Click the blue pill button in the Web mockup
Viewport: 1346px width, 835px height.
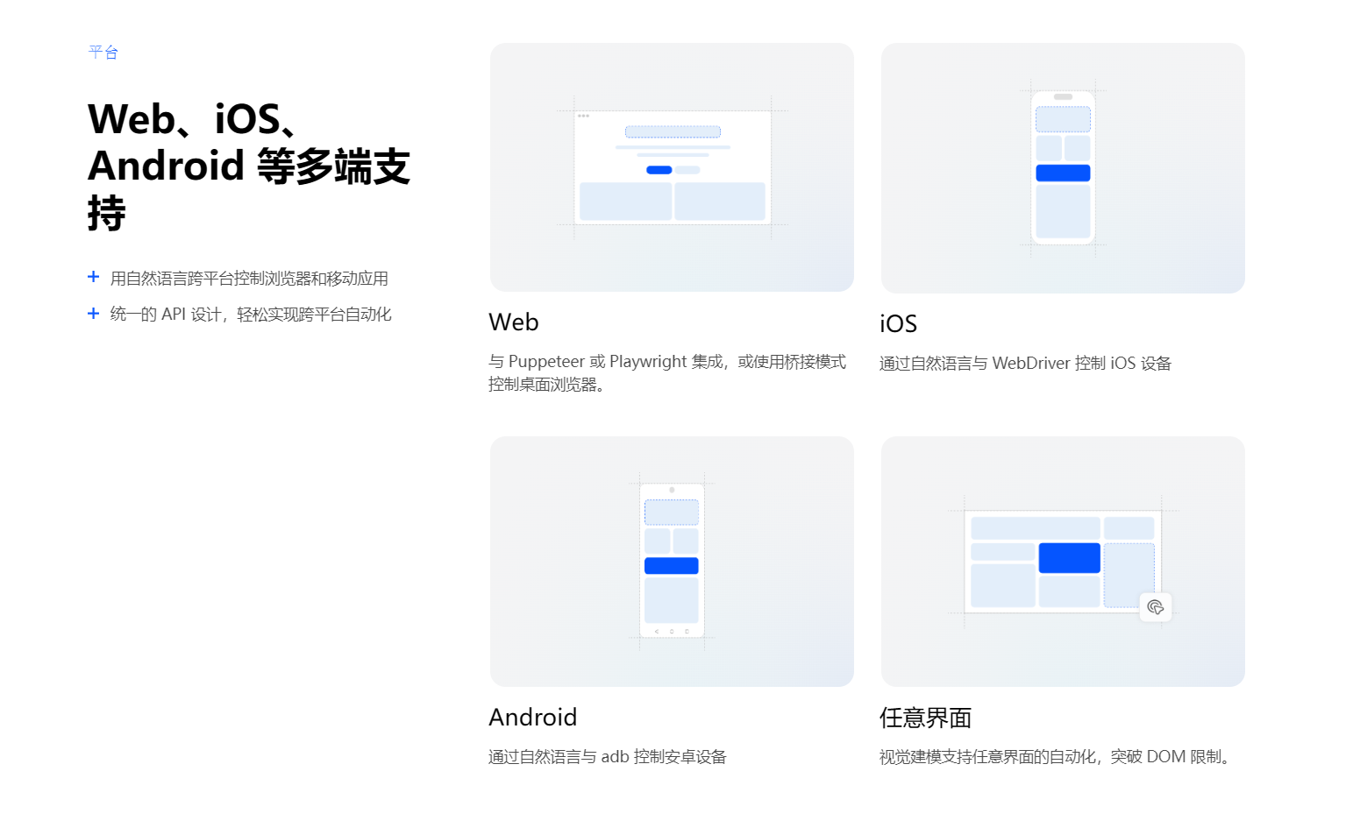coord(659,170)
